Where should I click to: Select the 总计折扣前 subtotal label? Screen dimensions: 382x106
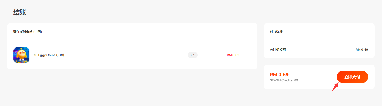[278, 49]
